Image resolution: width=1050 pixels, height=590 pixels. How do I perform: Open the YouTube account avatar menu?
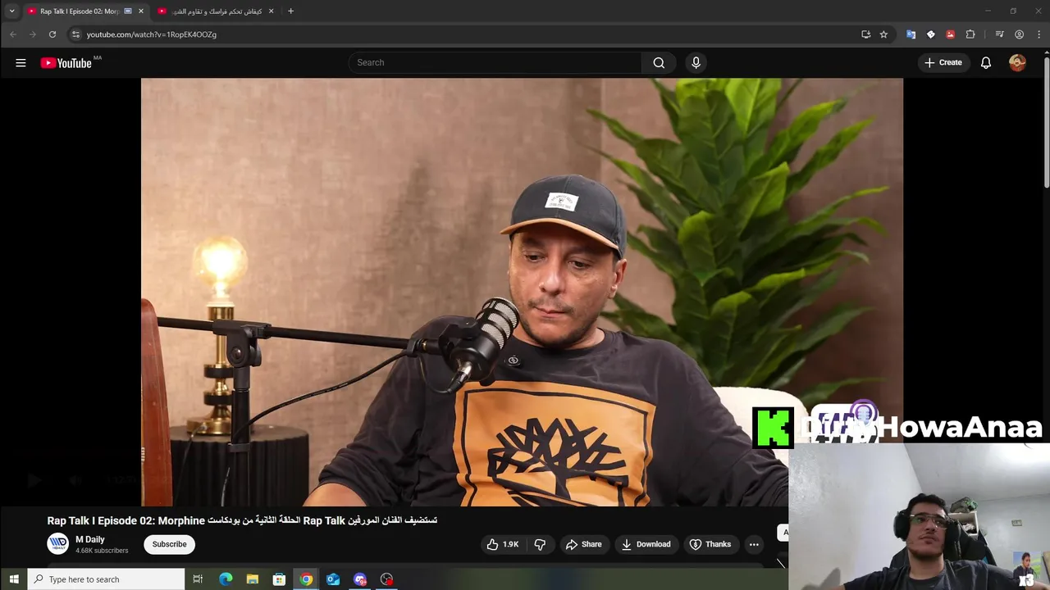point(1017,62)
